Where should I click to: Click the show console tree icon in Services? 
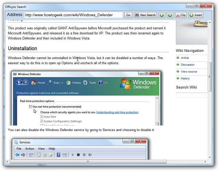point(31,155)
